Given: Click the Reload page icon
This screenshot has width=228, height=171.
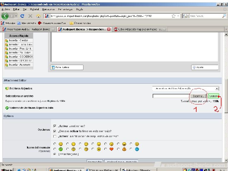Looking at the screenshot, I should (x=22, y=16).
